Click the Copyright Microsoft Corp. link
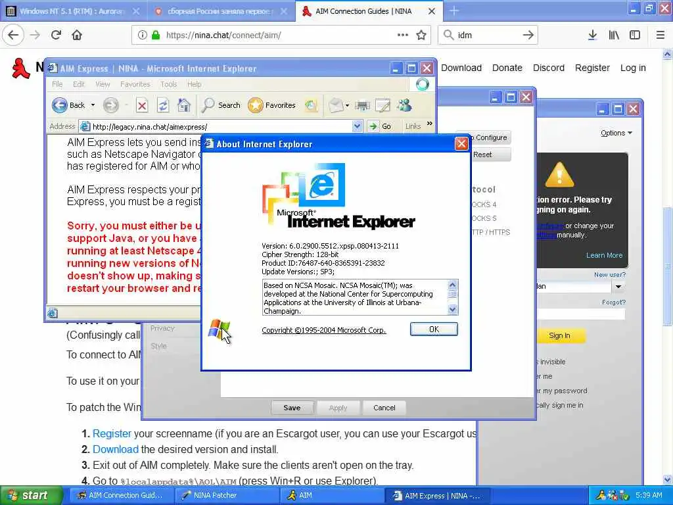 click(323, 330)
